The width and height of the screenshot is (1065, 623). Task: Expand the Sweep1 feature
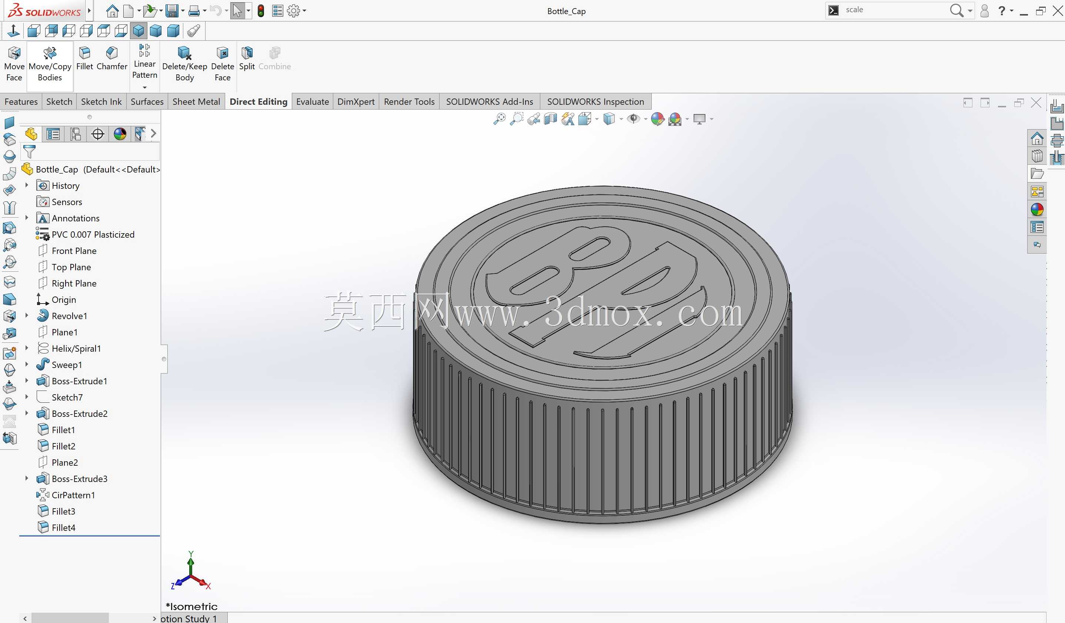27,364
